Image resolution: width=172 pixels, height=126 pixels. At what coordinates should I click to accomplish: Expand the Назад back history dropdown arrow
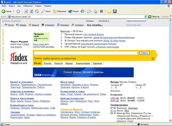13,11
